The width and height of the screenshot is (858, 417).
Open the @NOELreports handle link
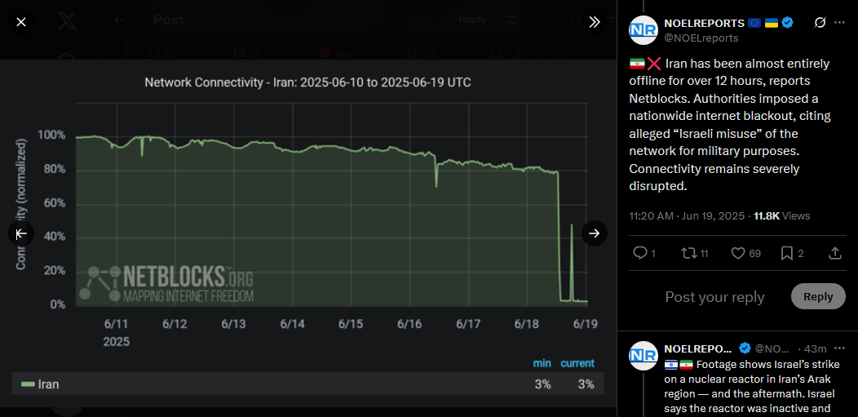coord(701,38)
